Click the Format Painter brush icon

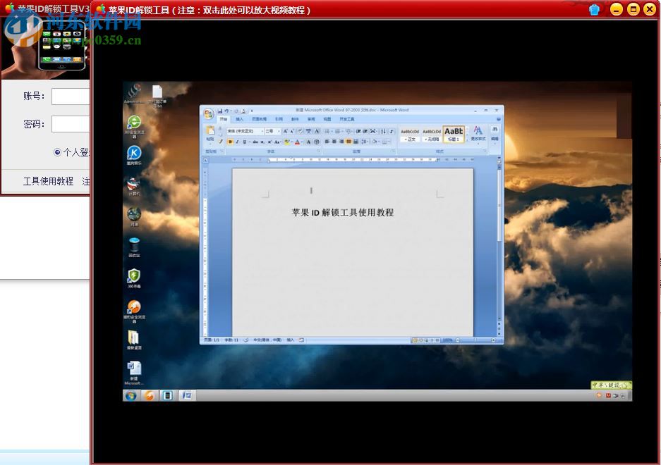click(220, 142)
